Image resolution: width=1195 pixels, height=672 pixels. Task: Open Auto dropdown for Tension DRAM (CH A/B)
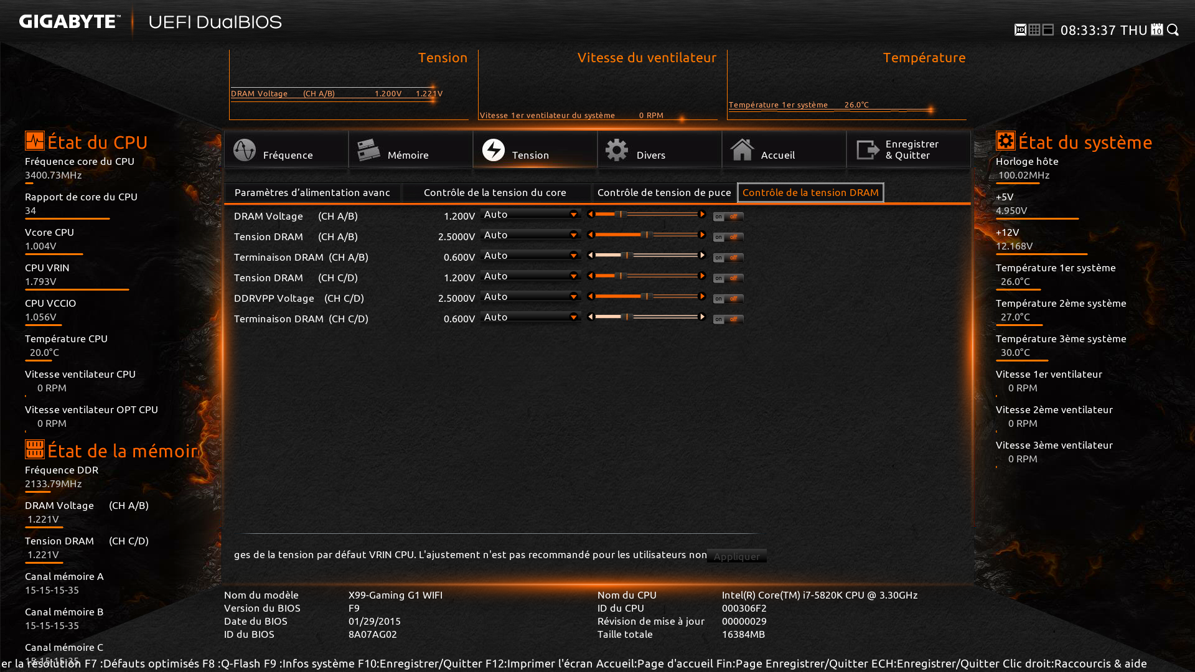click(x=531, y=235)
